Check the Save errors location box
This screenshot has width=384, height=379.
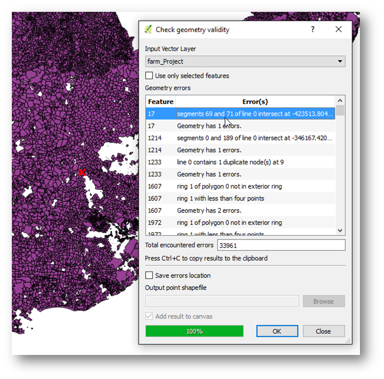point(149,275)
